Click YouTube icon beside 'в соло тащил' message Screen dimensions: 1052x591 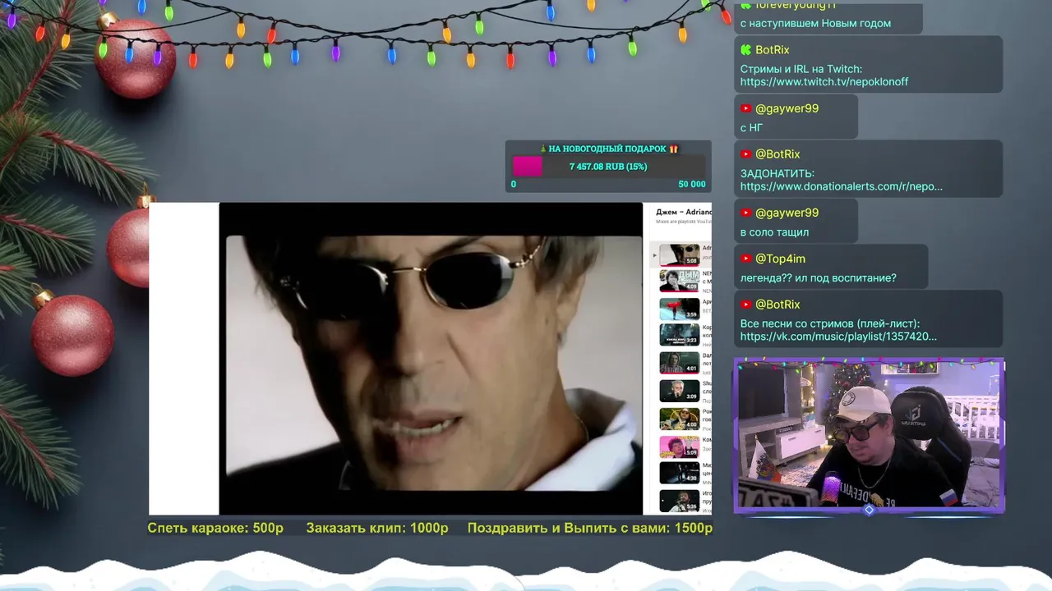[x=746, y=213]
